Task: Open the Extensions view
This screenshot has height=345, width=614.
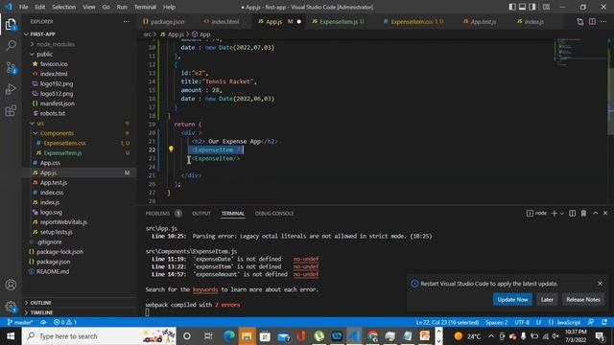Action: pyautogui.click(x=11, y=111)
